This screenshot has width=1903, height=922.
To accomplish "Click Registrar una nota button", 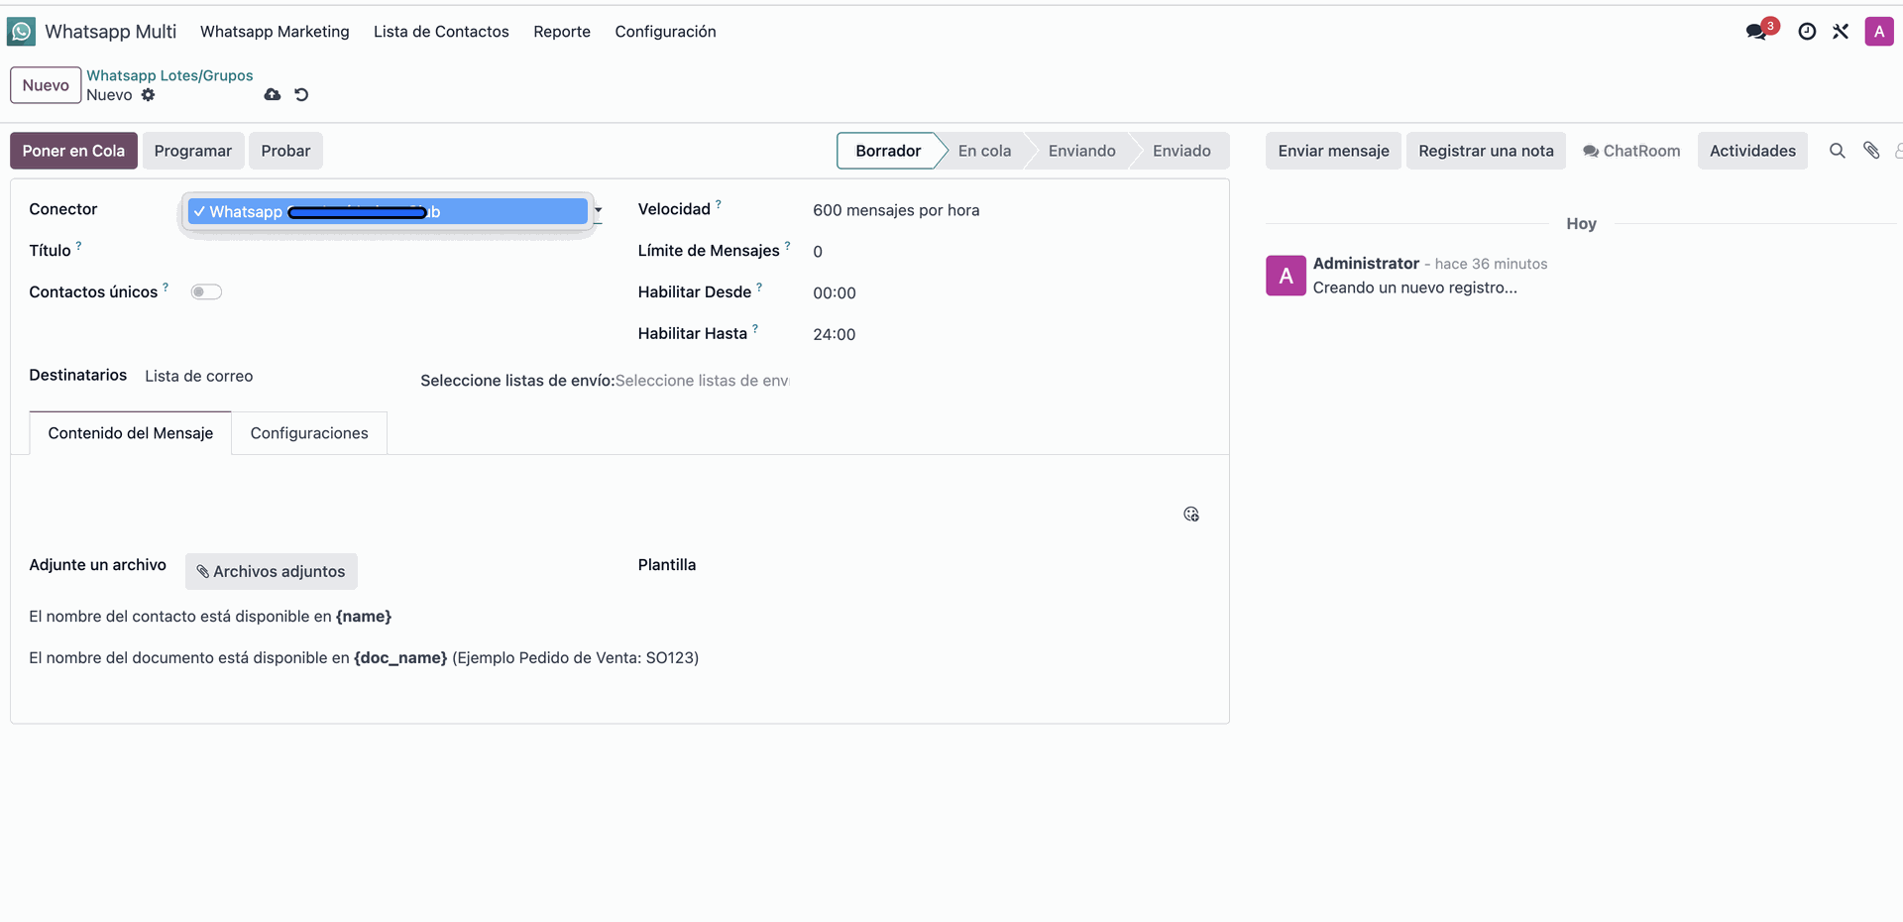I will coord(1486,151).
